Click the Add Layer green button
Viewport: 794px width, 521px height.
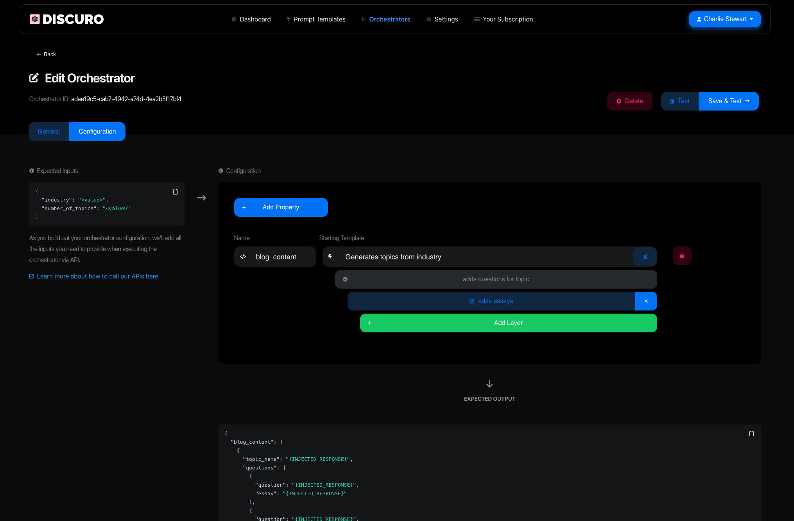(508, 323)
